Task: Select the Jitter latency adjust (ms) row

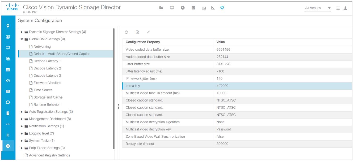Action: coord(237,71)
